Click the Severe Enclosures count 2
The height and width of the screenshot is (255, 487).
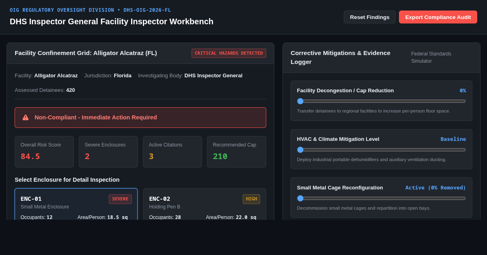coord(87,156)
